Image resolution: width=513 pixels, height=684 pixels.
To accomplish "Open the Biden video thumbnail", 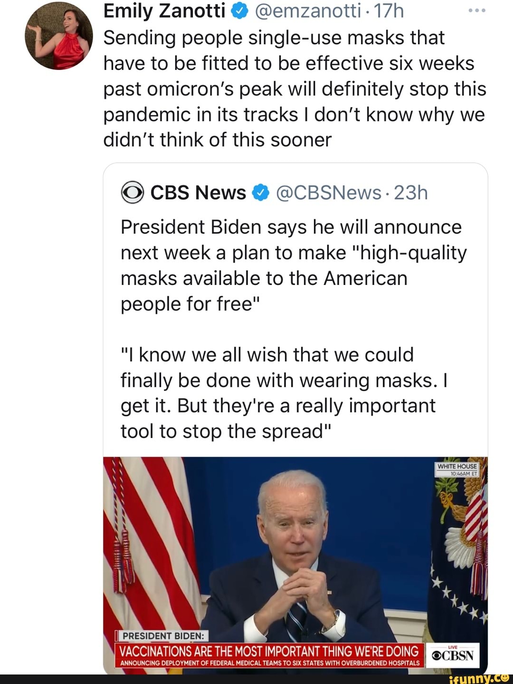I will [x=294, y=547].
